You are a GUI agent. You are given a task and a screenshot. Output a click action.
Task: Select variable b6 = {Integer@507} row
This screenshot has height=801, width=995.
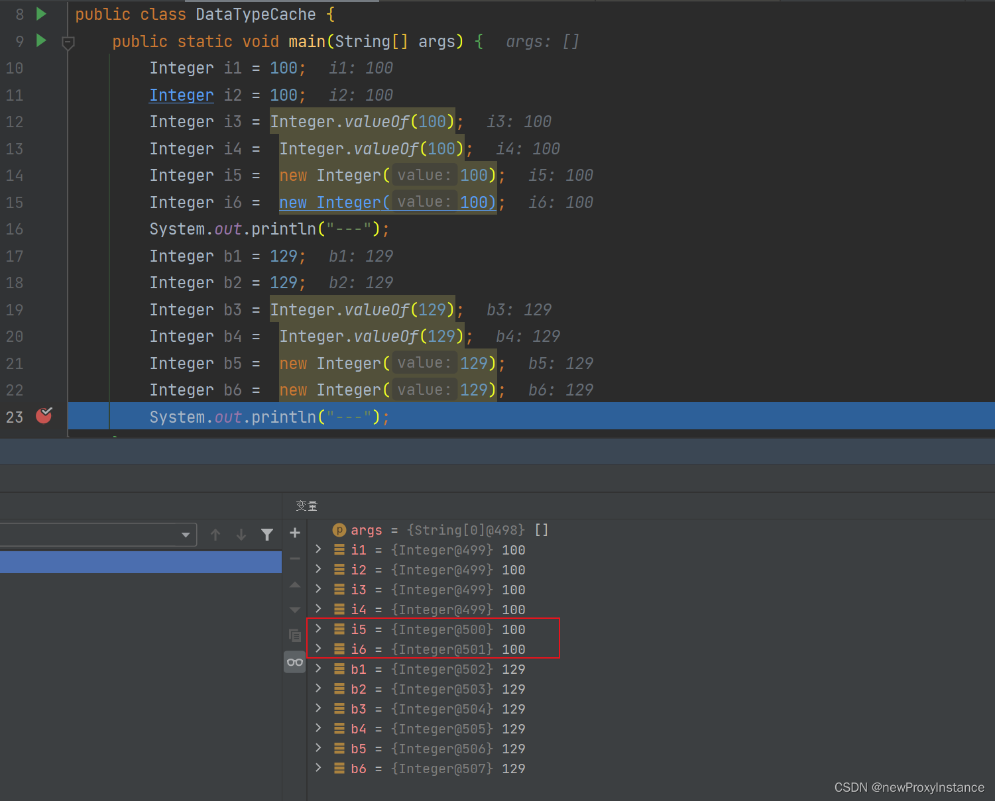438,769
